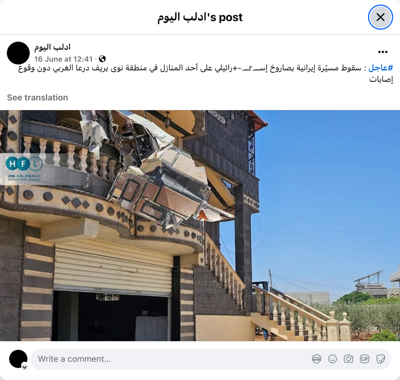Image resolution: width=400 pixels, height=380 pixels.
Task: Expand the commenter identity switcher arrow
Action: [x=25, y=367]
